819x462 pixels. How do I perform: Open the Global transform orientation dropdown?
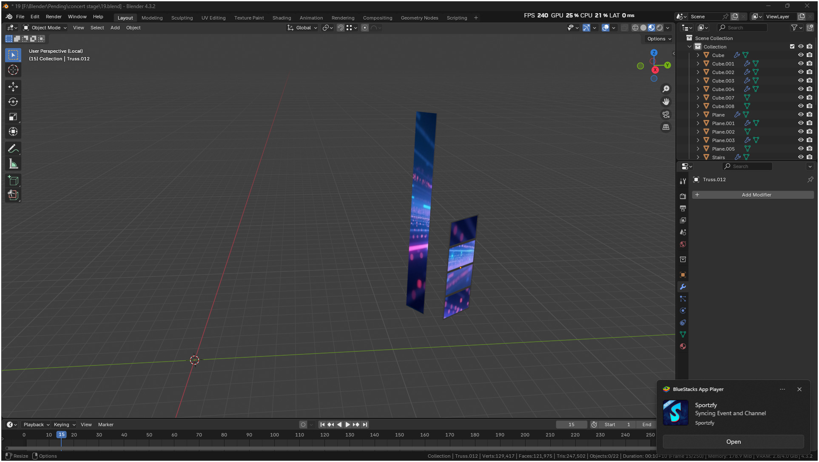(x=303, y=28)
